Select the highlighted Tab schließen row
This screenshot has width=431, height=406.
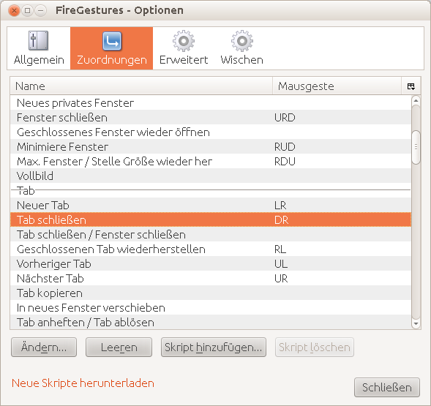211,219
